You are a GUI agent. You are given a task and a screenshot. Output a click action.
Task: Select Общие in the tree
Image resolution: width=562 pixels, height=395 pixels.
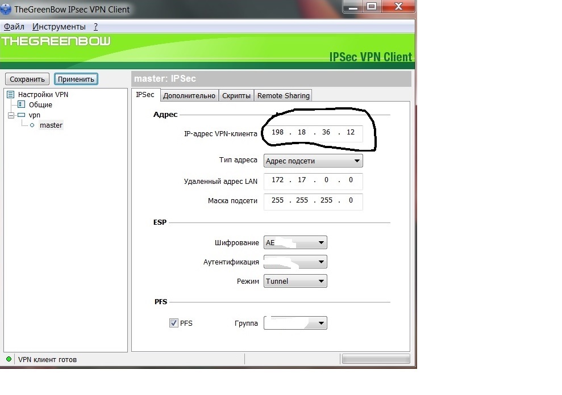pyautogui.click(x=40, y=105)
